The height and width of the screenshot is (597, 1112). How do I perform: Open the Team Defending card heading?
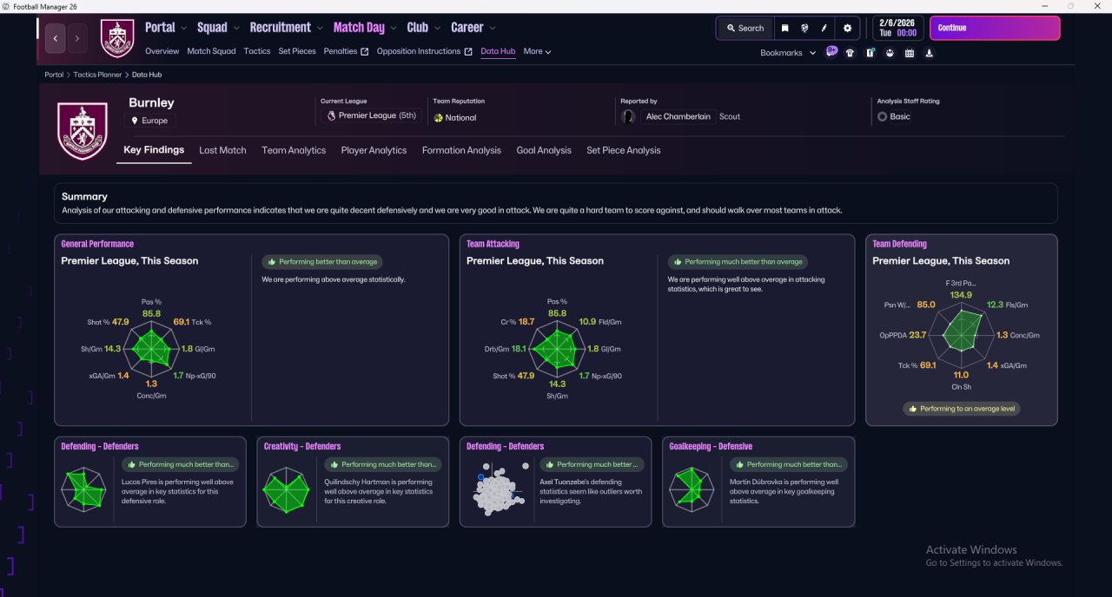(899, 244)
